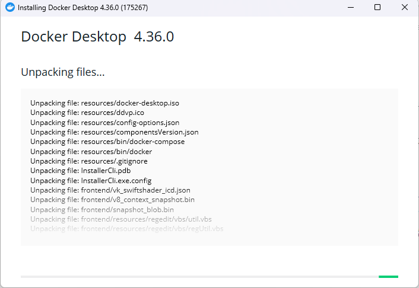Select the resources/bin/docker-compose log line
The width and height of the screenshot is (419, 288).
107,142
